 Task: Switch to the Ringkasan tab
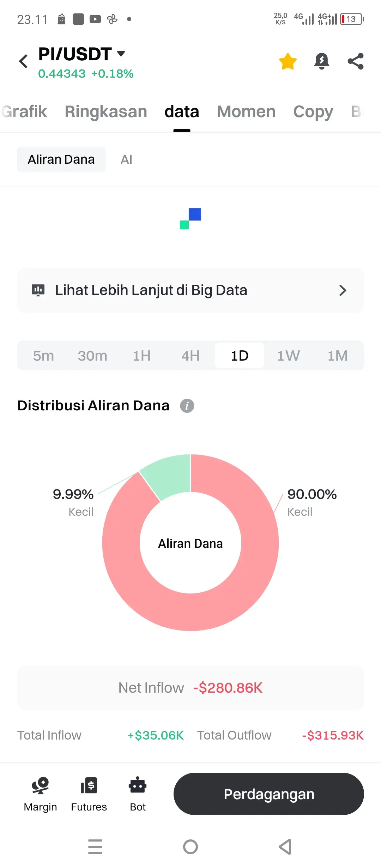(x=106, y=111)
